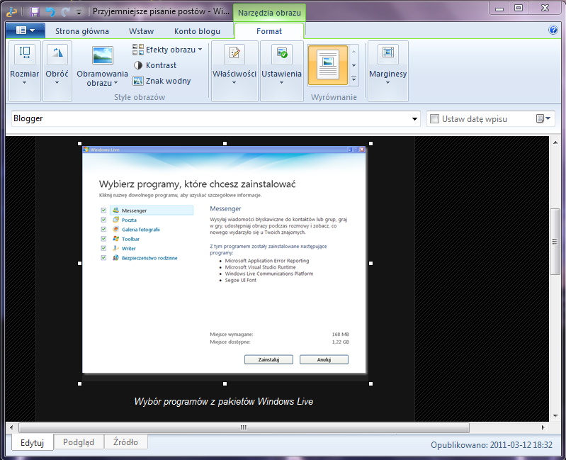
Task: Click the Messenger checkbox in the image
Action: 103,210
